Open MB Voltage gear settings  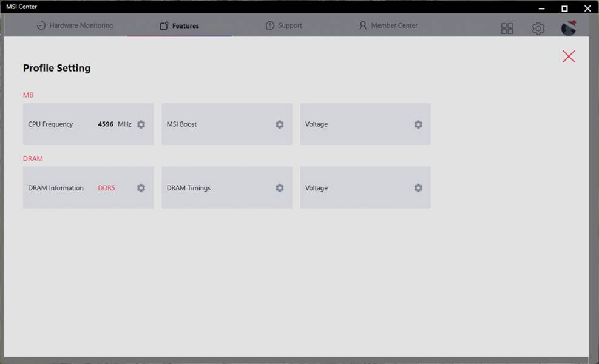[418, 124]
